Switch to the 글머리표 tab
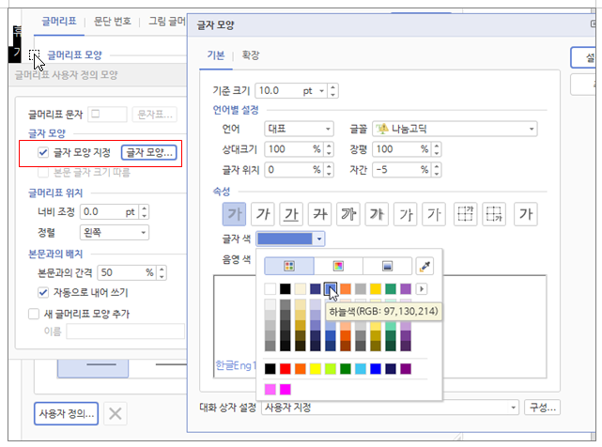The height and width of the screenshot is (447, 602). click(59, 21)
